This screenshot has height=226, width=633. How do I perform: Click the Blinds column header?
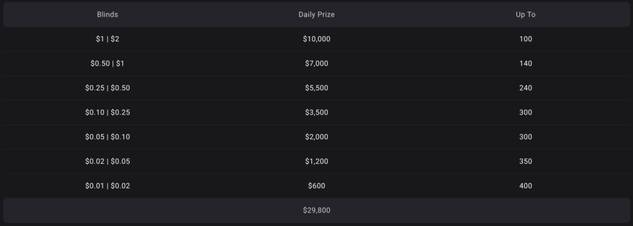tap(108, 15)
